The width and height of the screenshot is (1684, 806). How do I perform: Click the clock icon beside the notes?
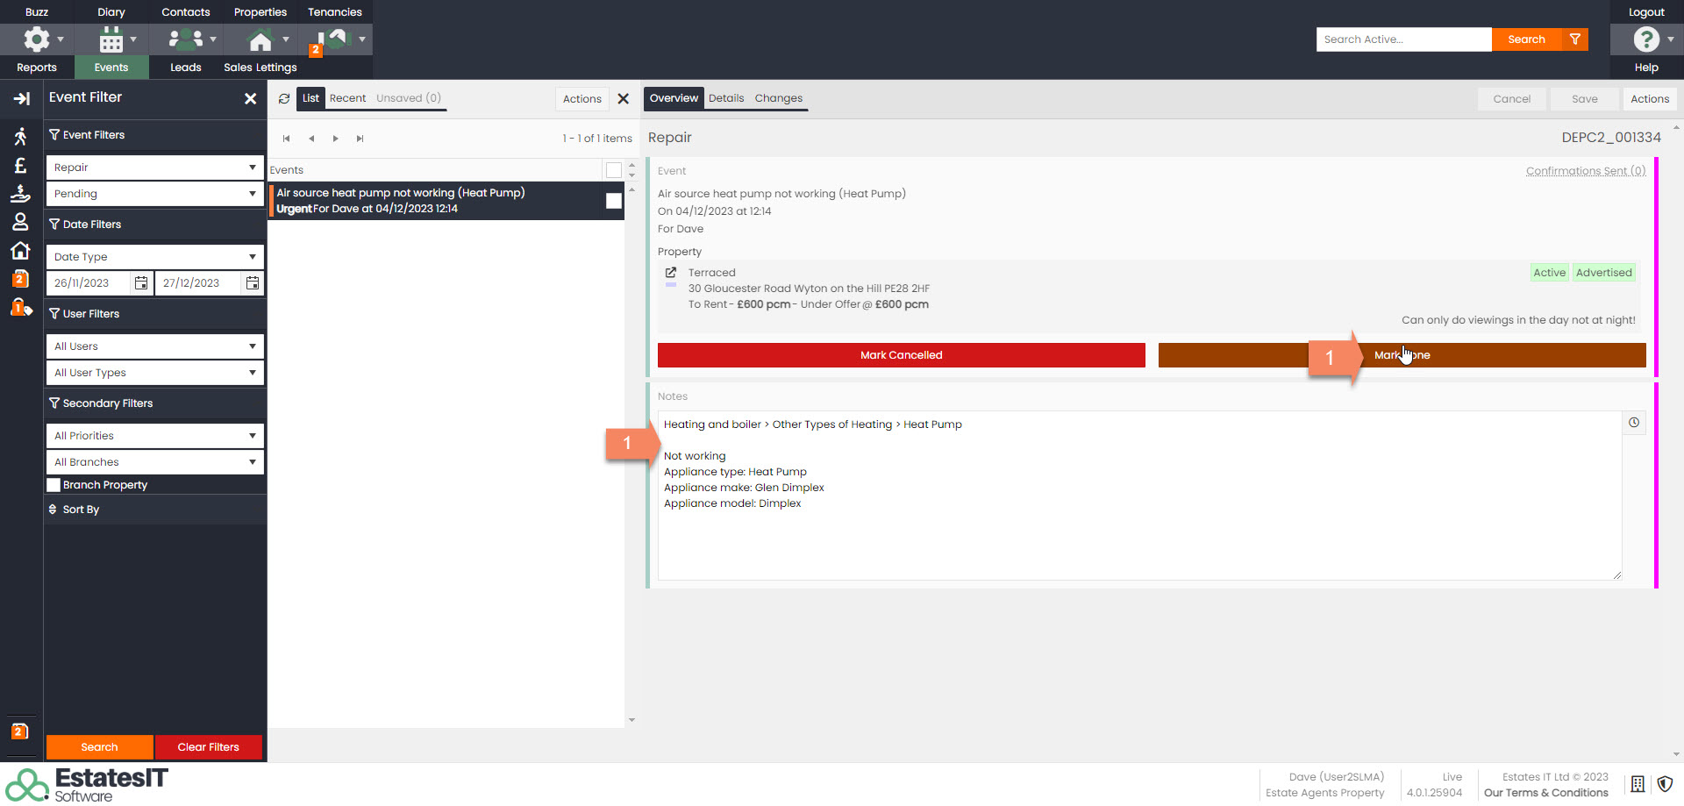click(1634, 423)
